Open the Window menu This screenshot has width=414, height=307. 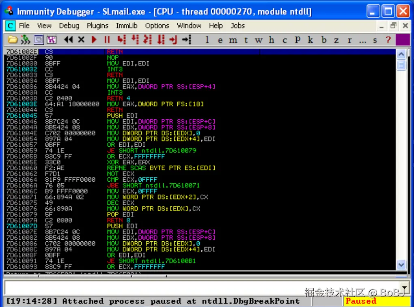(x=189, y=26)
